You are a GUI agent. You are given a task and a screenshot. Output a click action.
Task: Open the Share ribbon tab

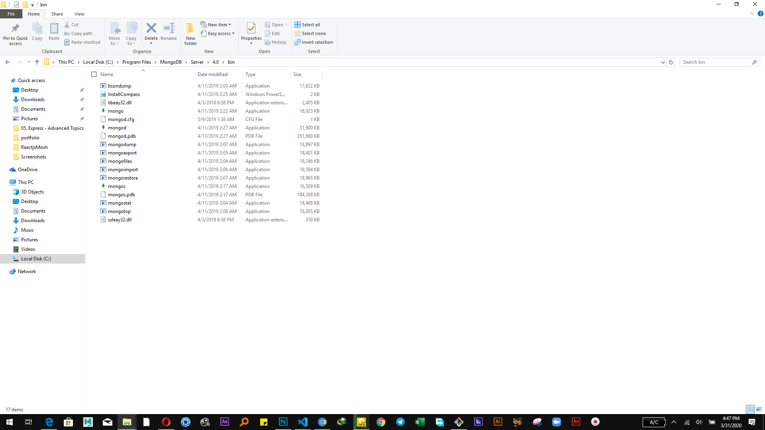[57, 14]
